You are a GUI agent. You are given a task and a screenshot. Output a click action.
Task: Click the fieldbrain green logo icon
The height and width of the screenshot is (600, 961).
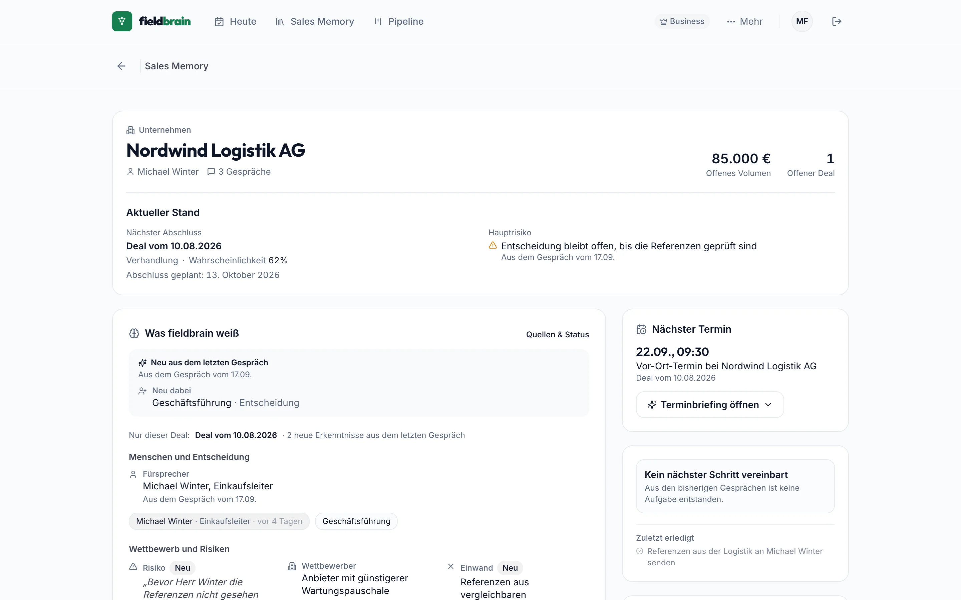coord(122,21)
